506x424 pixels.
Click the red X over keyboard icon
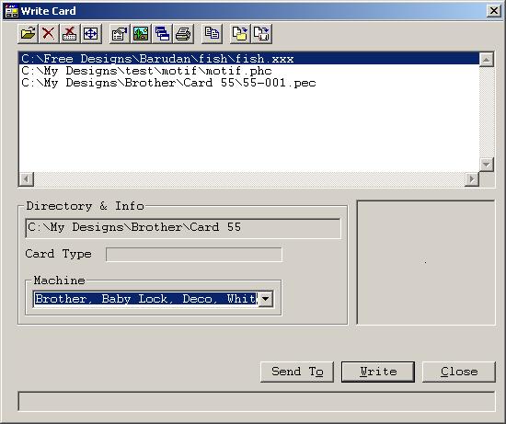click(70, 33)
